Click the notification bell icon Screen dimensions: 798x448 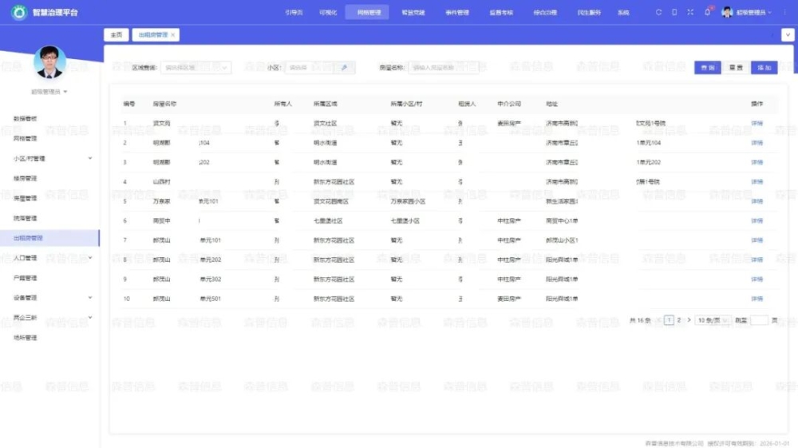point(707,12)
